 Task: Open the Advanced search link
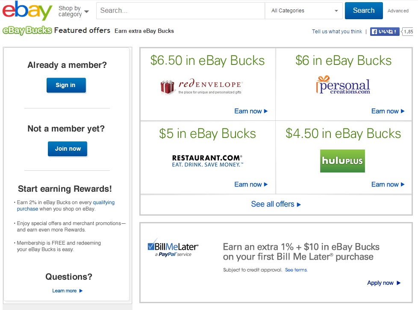(x=398, y=11)
